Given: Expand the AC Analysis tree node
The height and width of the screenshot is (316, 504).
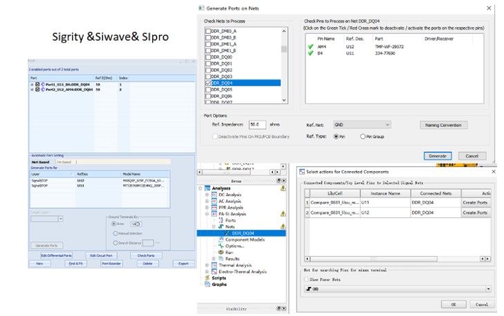Looking at the screenshot, I should click(x=207, y=201).
